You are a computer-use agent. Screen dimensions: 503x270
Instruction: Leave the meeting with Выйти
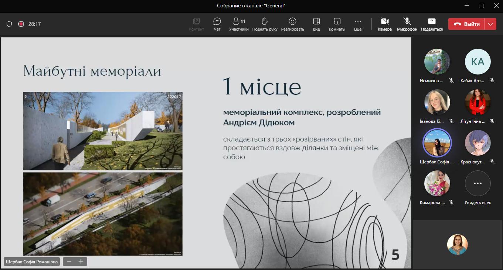coord(466,24)
